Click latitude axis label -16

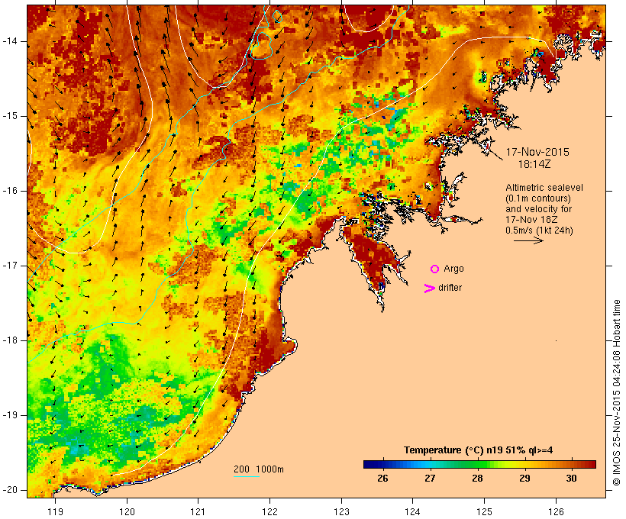coord(10,191)
